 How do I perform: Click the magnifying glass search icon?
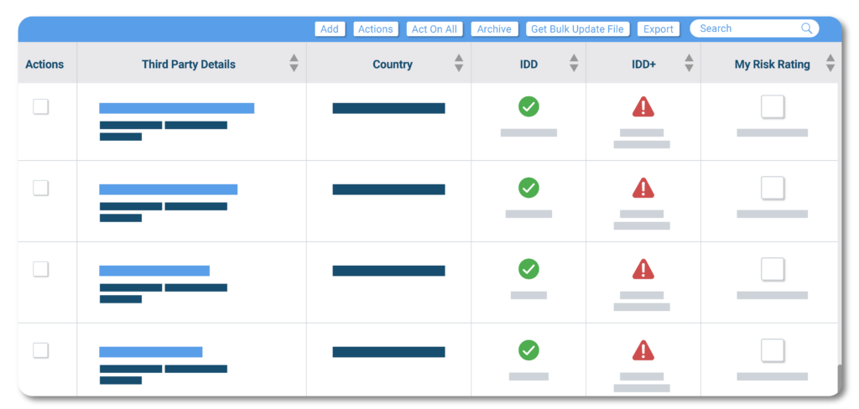(806, 28)
